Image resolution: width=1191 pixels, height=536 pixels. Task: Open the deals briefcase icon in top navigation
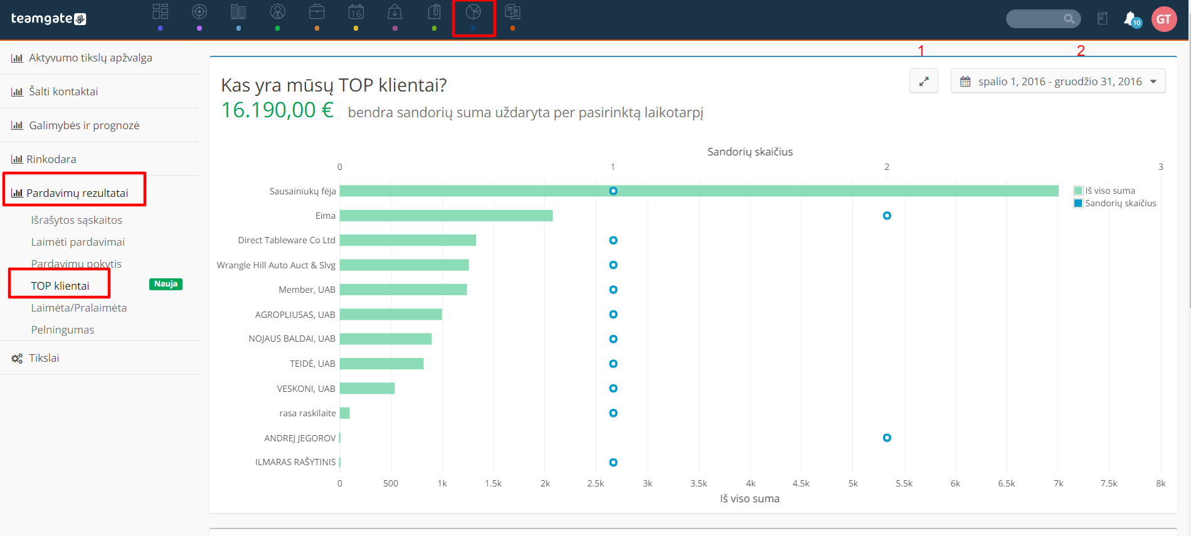pos(317,12)
